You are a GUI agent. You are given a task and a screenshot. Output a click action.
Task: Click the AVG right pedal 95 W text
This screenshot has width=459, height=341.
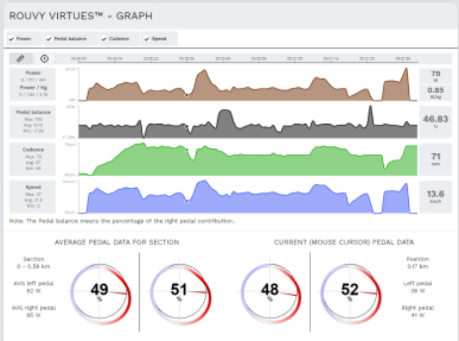[x=33, y=311]
